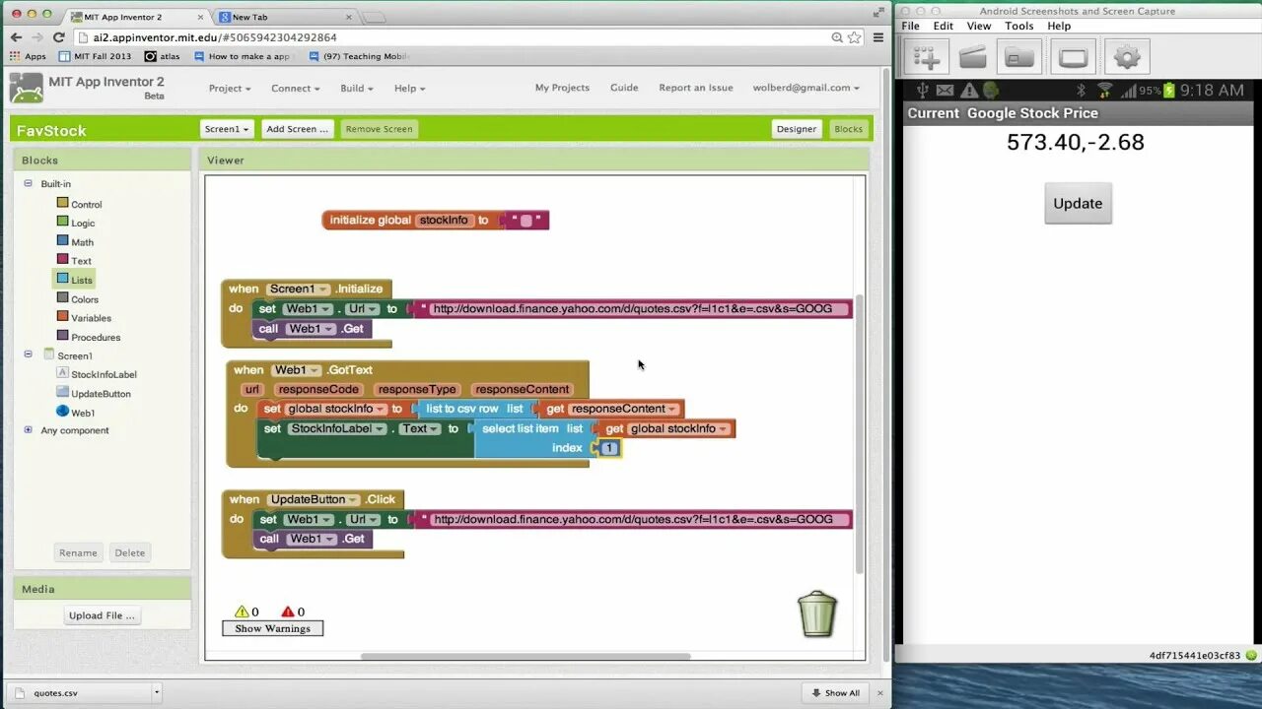Click the folder toolbar icon in capture app
The height and width of the screenshot is (709, 1262).
(1019, 57)
